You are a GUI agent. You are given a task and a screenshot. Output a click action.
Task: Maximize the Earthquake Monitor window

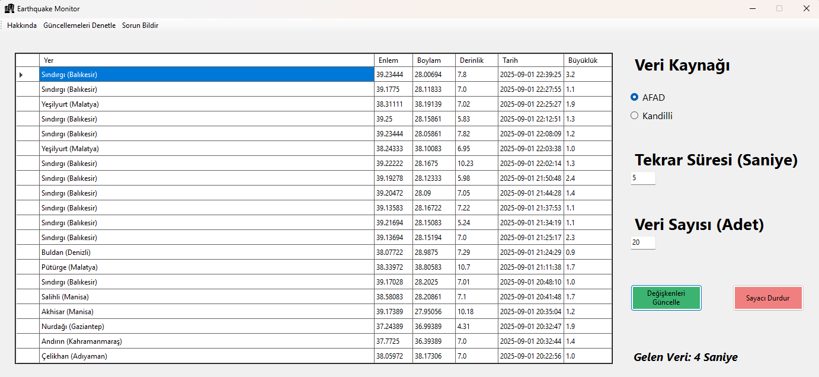point(779,9)
